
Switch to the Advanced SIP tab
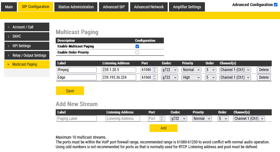click(114, 7)
